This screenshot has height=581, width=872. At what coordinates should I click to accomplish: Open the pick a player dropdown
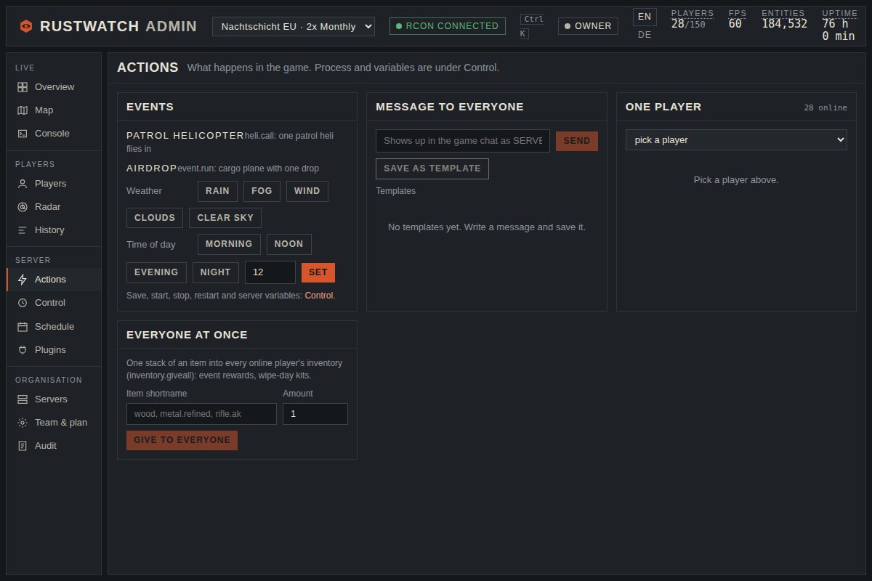(x=736, y=139)
